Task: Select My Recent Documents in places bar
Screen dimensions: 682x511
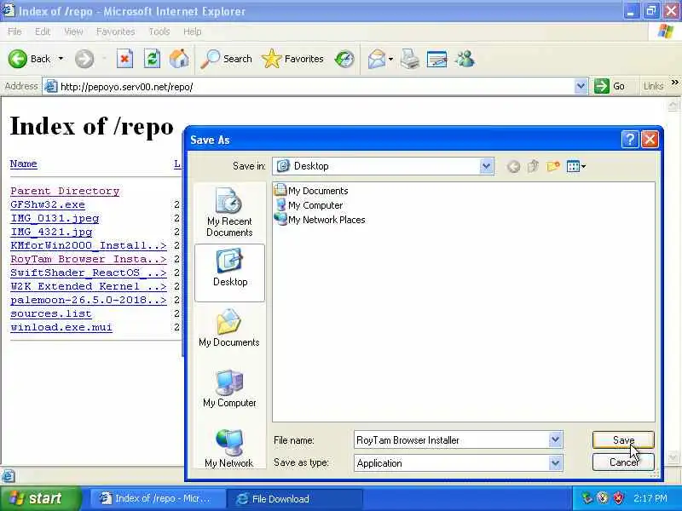Action: [x=229, y=212]
